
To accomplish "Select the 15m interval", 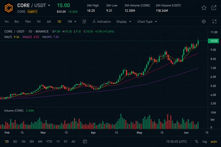I will pyautogui.click(x=28, y=21).
